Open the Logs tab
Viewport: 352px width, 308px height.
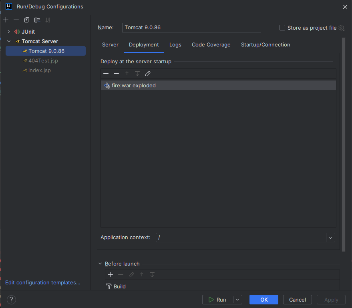click(175, 45)
